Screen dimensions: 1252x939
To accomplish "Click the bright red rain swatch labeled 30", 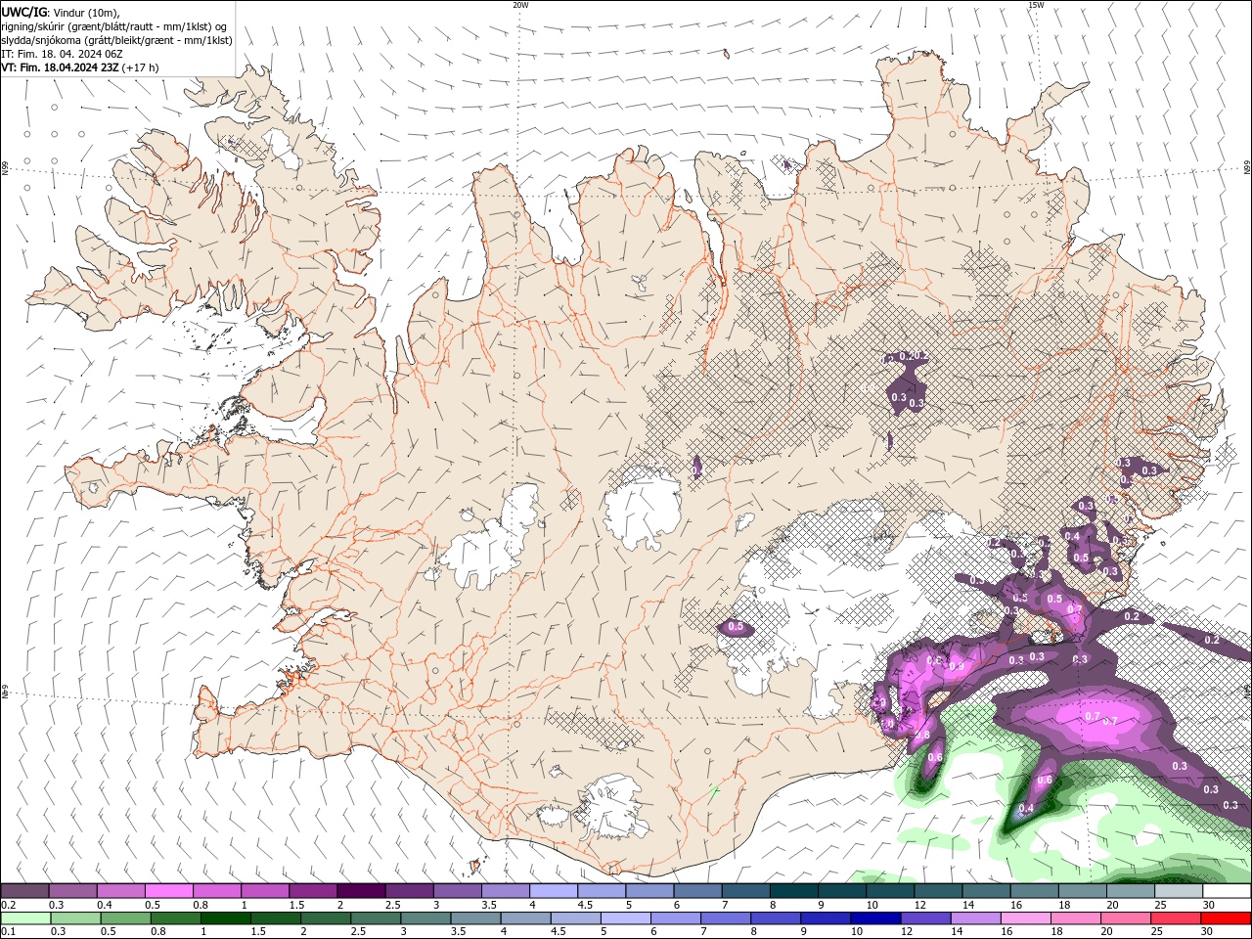I will pyautogui.click(x=1226, y=918).
